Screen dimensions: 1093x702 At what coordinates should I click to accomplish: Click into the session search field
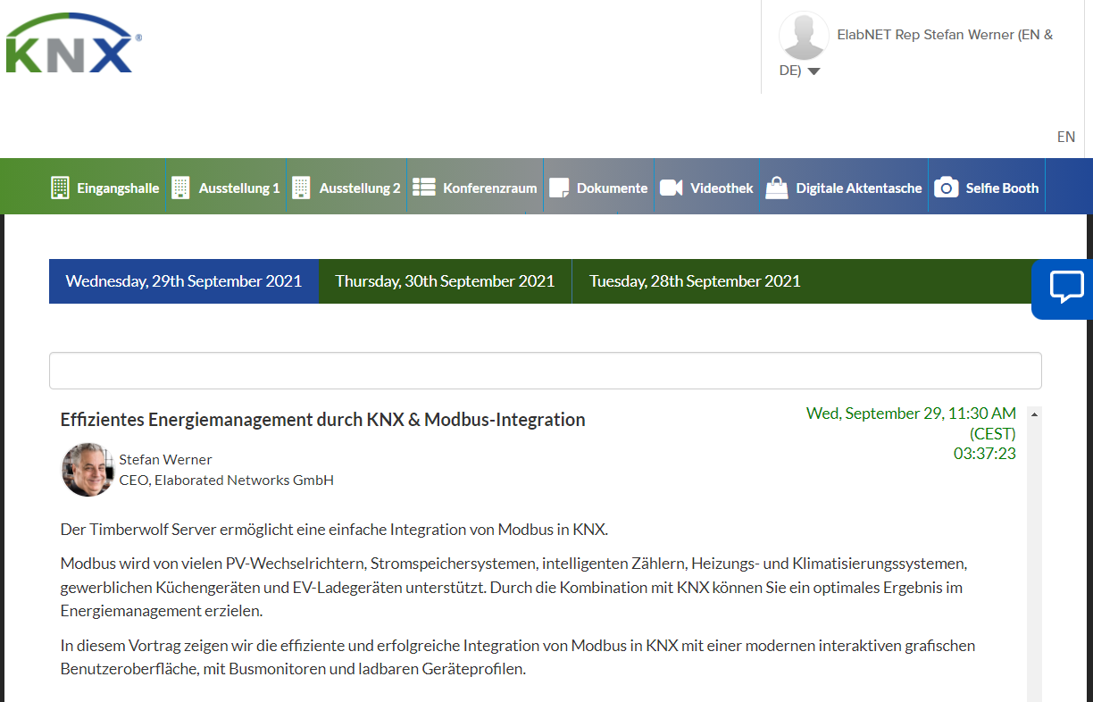coord(545,371)
